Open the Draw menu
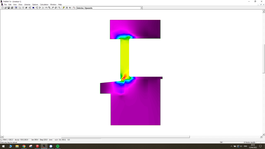 [x=20, y=4]
